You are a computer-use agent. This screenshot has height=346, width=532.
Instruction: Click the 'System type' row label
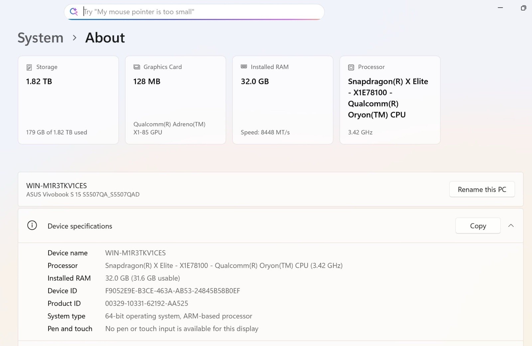click(x=66, y=316)
